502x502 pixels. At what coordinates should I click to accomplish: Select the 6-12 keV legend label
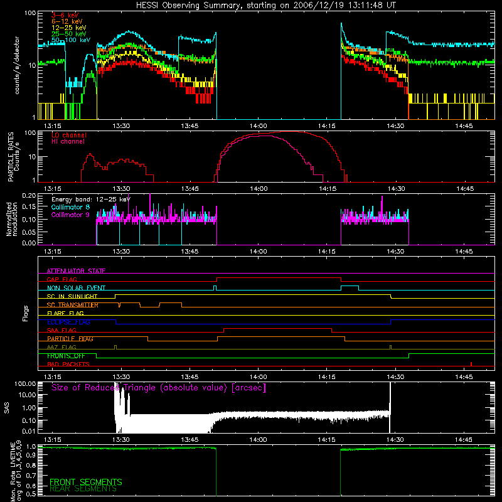point(67,21)
